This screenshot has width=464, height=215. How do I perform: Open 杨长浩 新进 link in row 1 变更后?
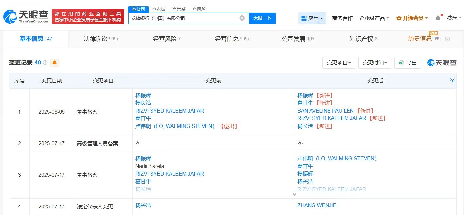[305, 126]
